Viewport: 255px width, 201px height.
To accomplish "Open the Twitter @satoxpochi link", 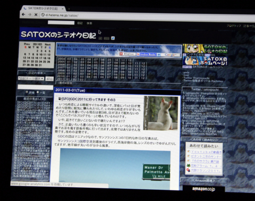I will [x=196, y=78].
